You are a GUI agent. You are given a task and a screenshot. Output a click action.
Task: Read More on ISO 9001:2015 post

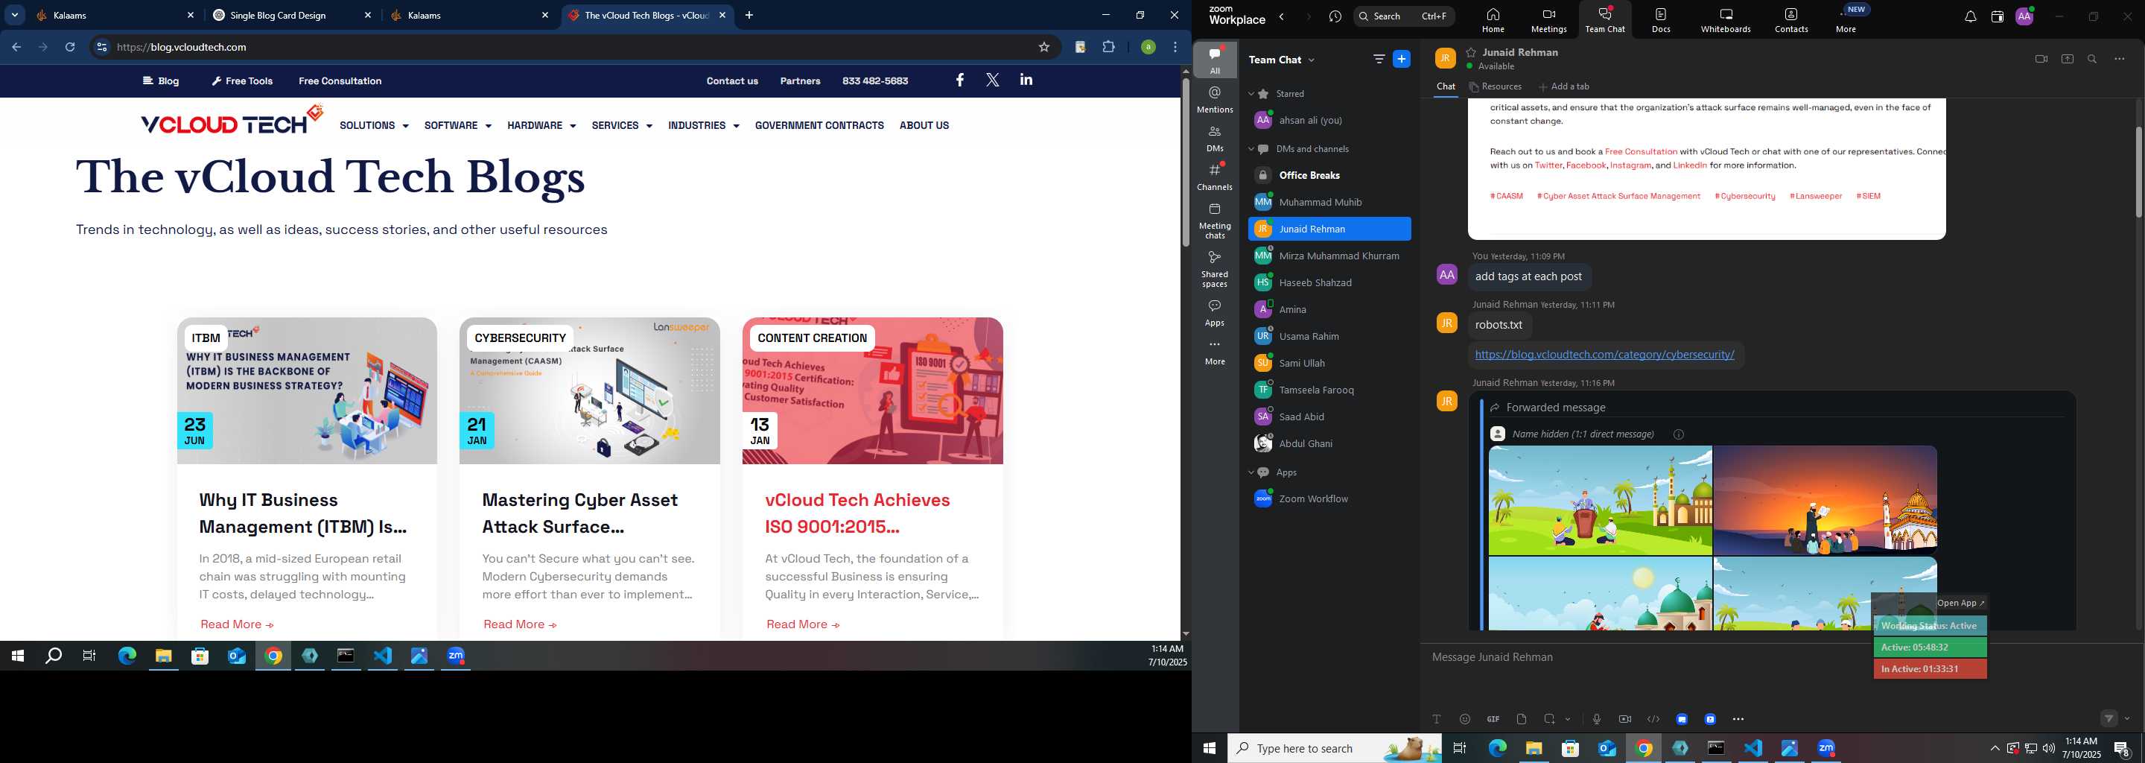(x=803, y=624)
